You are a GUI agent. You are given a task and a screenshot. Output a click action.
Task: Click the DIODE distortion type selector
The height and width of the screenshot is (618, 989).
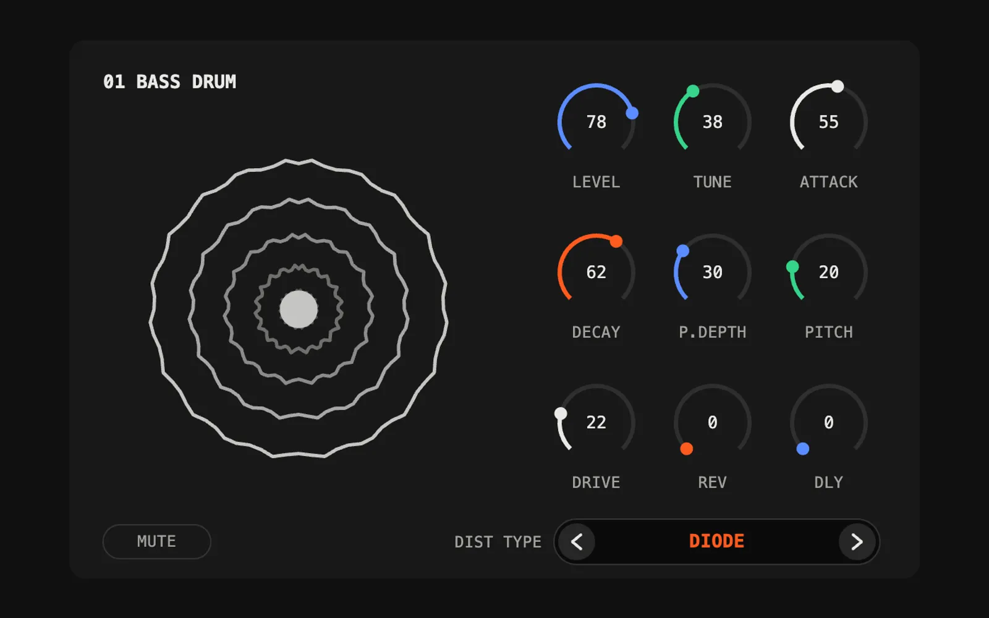point(716,541)
